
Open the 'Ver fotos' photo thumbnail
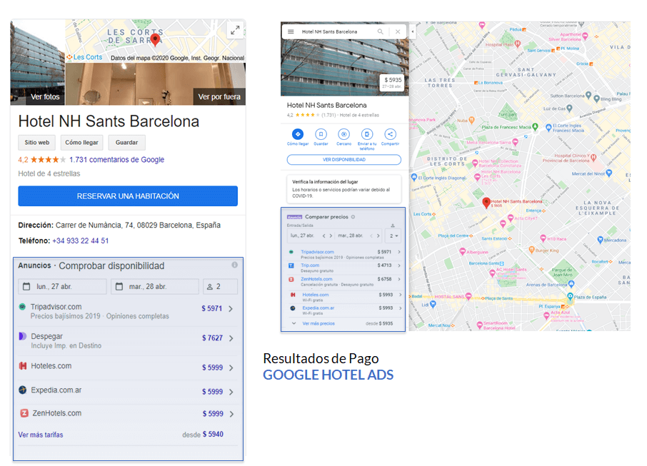point(38,62)
